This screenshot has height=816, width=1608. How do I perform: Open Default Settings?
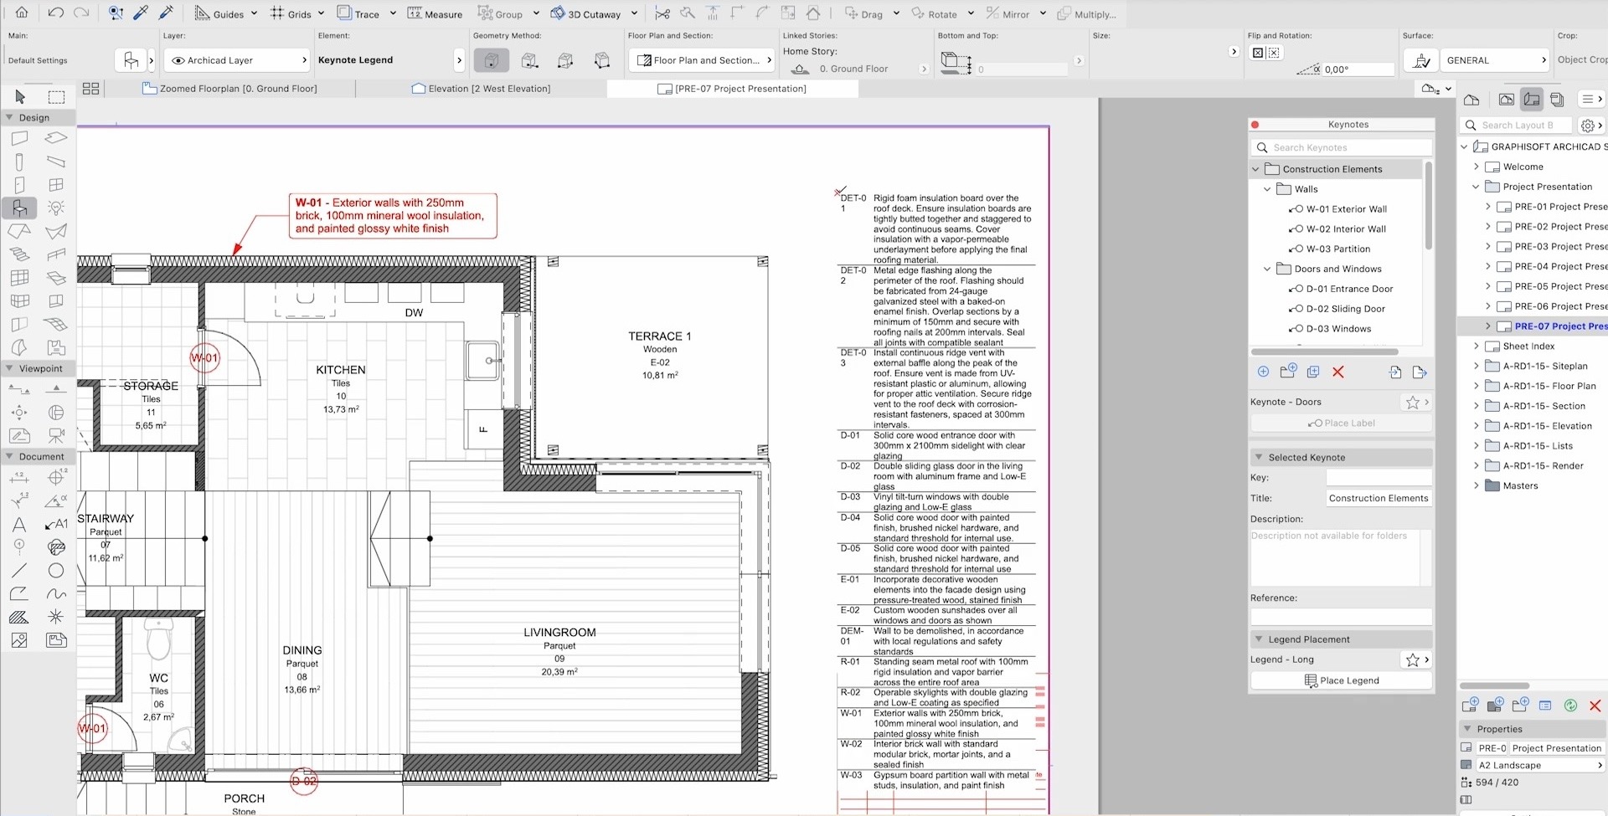(x=37, y=60)
